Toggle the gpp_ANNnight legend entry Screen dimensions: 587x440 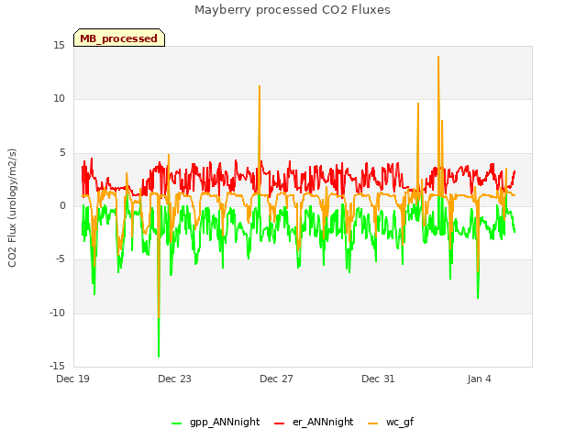click(216, 422)
